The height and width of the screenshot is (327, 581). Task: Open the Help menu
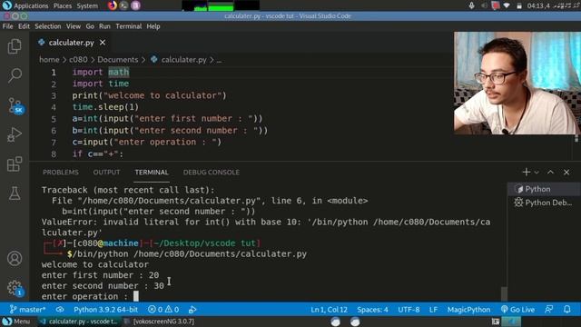pyautogui.click(x=153, y=26)
